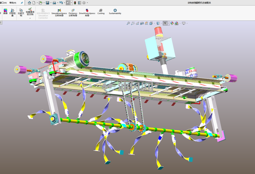Click Edit Appearance color ball icon

172,23
